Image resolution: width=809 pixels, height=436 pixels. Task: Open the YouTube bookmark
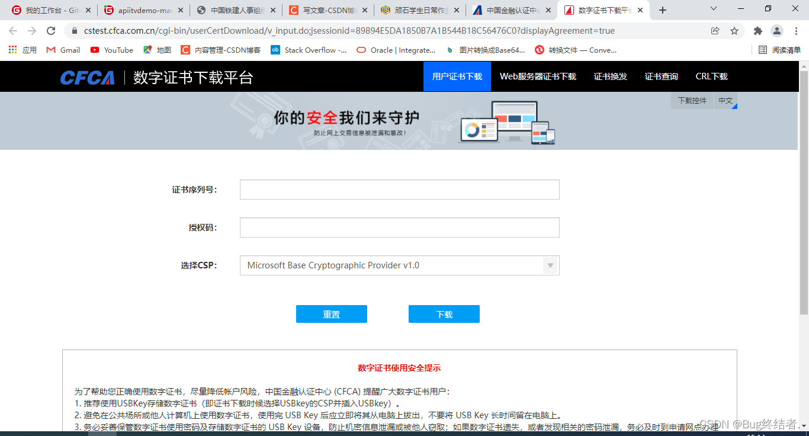[112, 50]
